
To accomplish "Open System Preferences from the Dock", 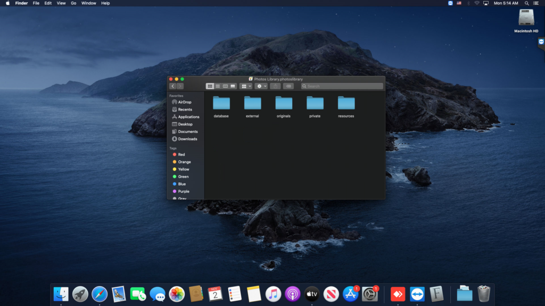I will pyautogui.click(x=369, y=293).
